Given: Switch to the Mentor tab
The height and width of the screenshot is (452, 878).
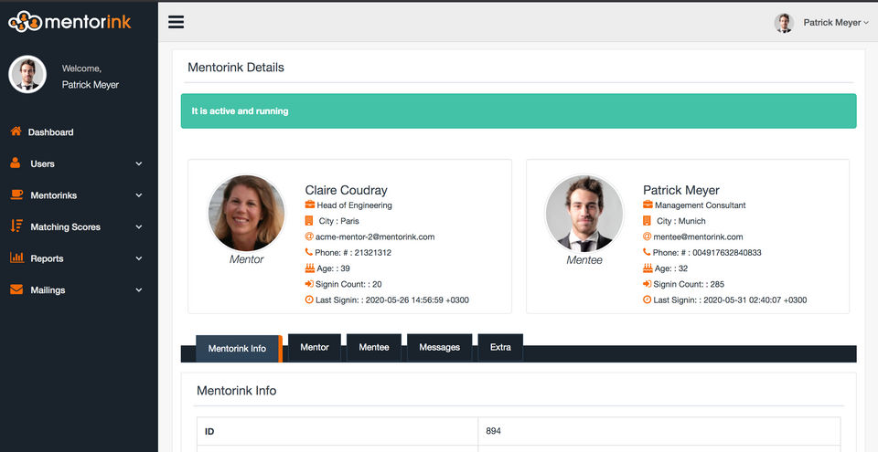Looking at the screenshot, I should [314, 347].
